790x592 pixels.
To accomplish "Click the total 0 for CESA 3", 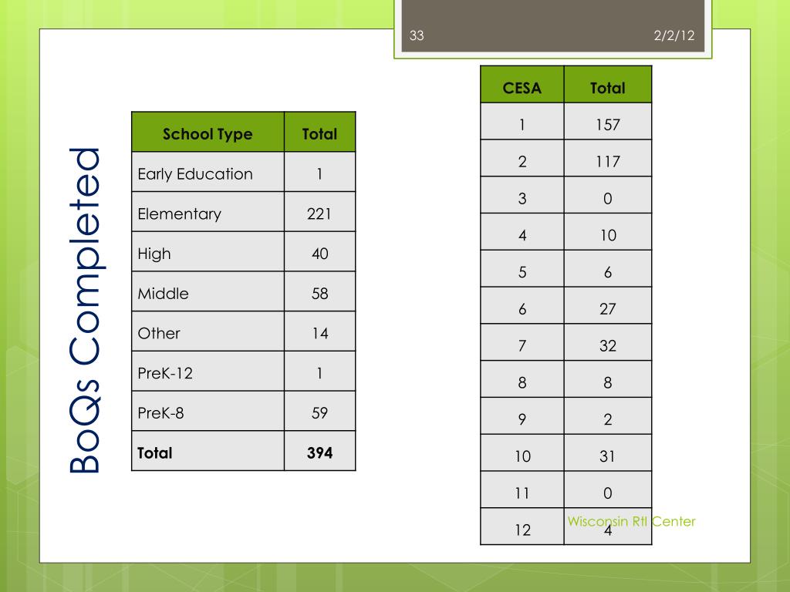I will [608, 198].
